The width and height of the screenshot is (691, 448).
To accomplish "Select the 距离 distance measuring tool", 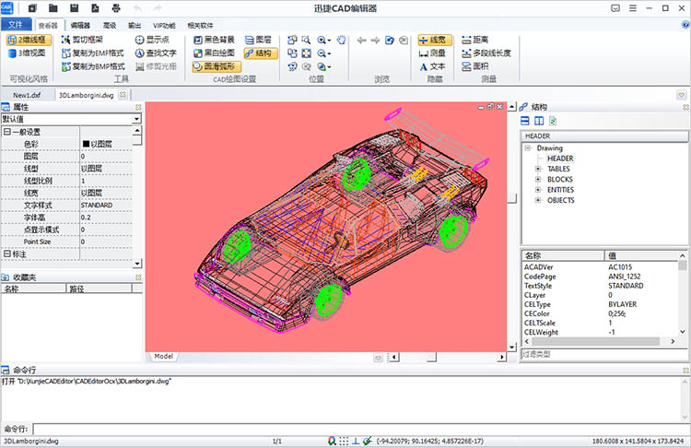I will point(475,41).
